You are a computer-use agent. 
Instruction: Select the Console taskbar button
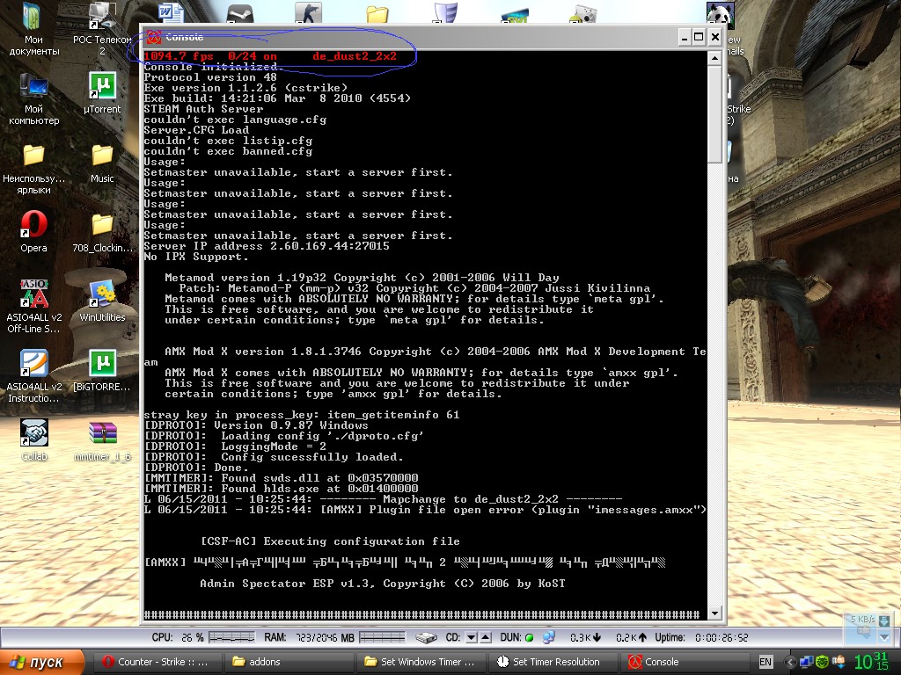coord(685,662)
